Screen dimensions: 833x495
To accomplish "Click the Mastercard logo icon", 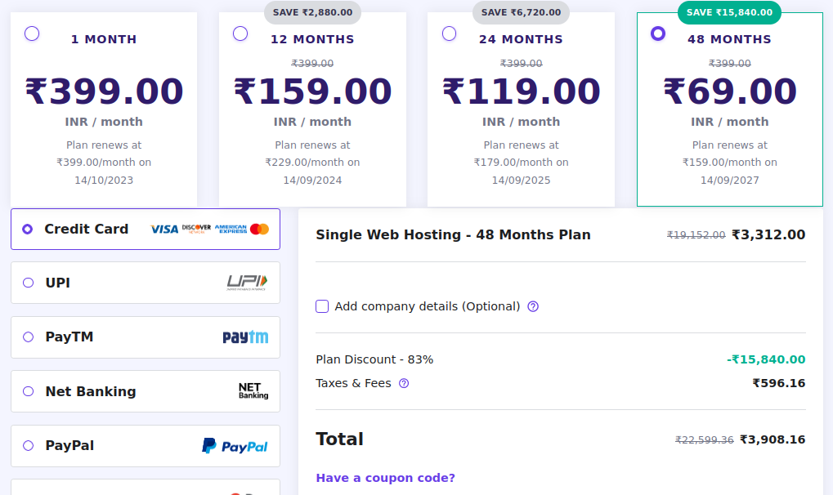I will (x=260, y=230).
